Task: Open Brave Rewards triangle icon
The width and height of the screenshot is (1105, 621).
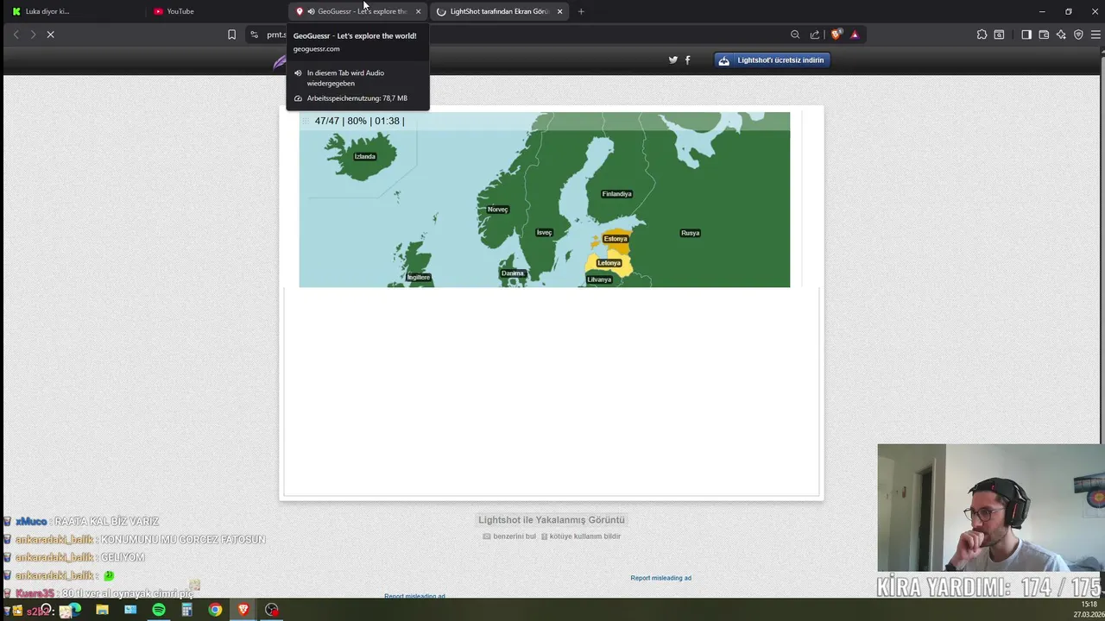Action: coord(855,34)
